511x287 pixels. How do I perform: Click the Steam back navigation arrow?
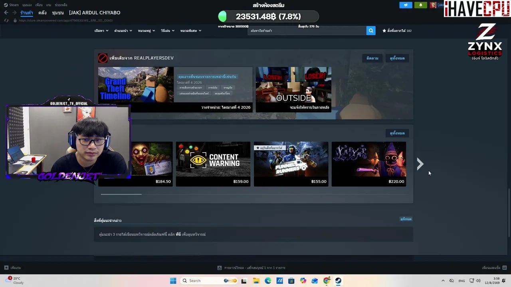point(6,13)
